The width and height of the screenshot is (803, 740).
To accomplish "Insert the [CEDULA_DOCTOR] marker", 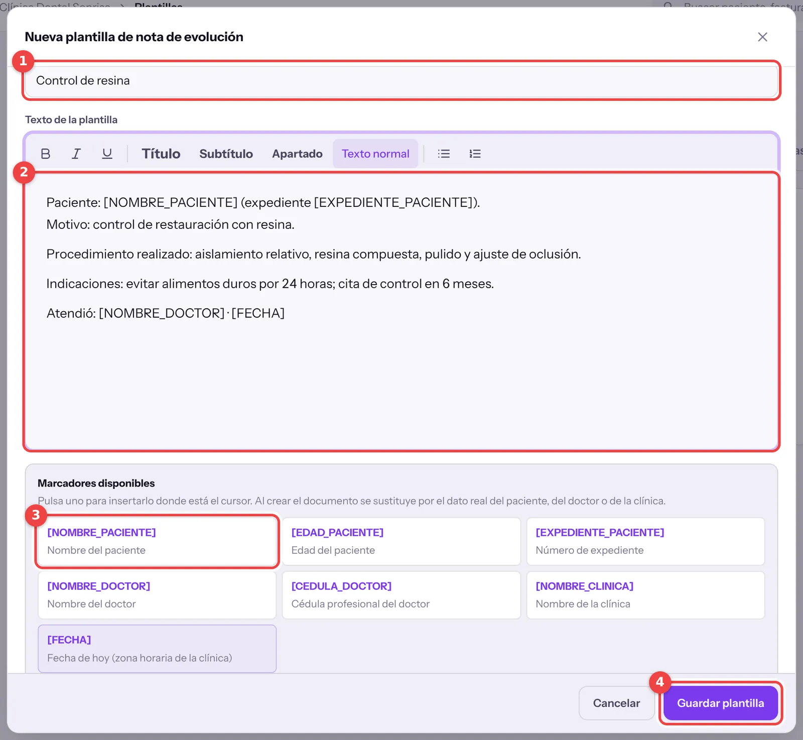I will click(401, 595).
